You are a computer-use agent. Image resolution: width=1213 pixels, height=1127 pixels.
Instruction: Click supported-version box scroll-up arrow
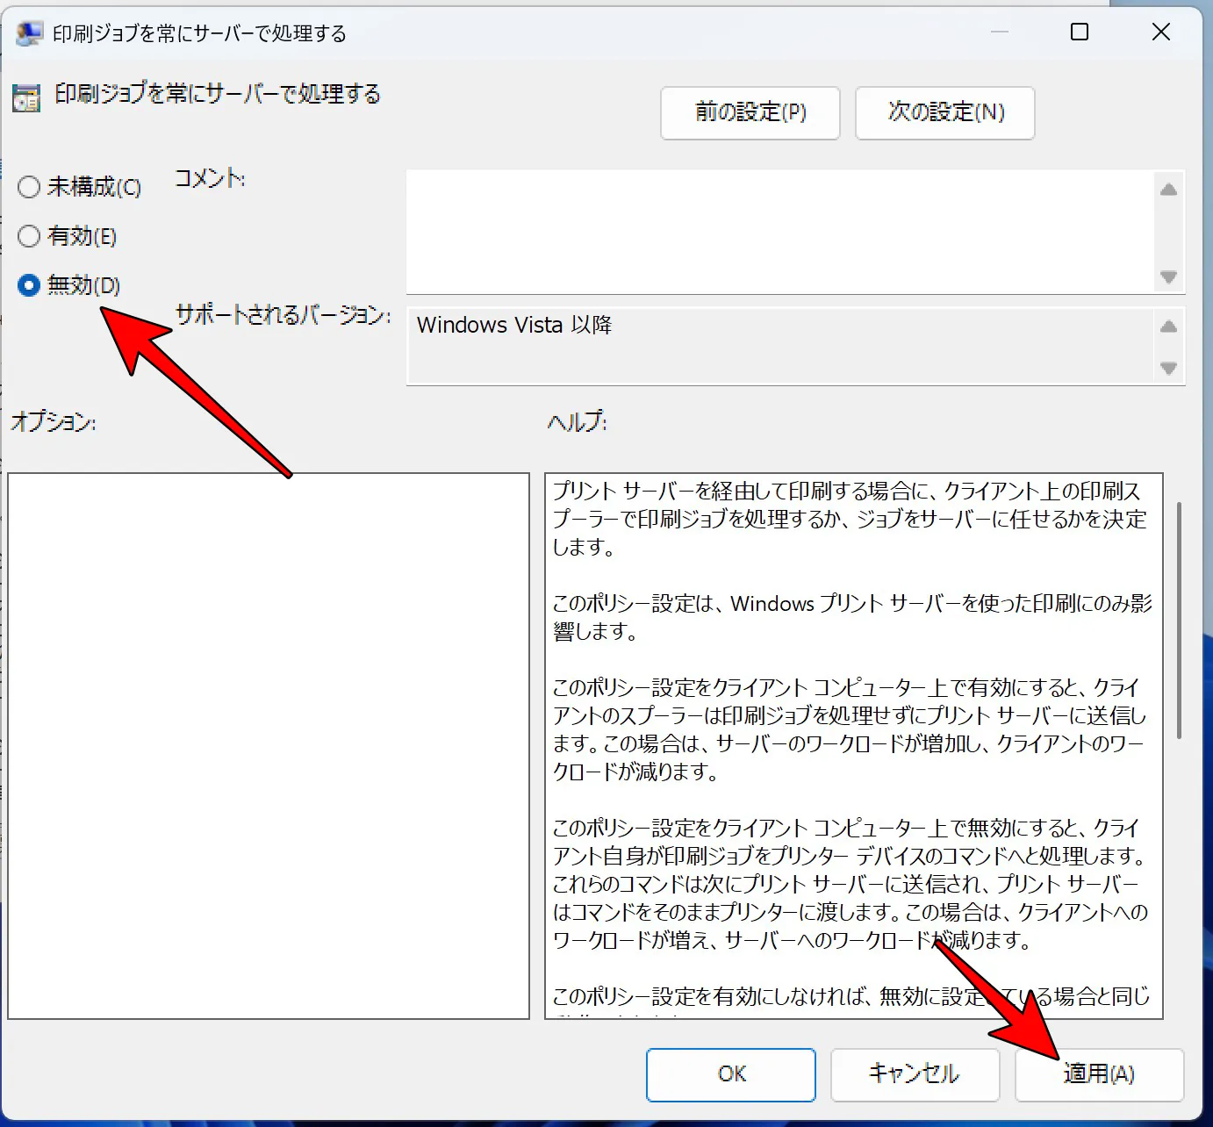(x=1168, y=327)
